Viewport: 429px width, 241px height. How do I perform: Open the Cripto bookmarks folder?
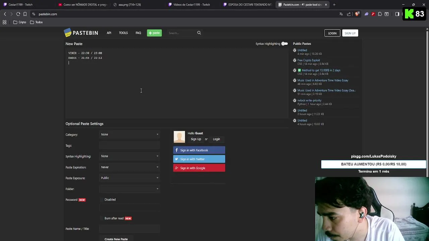pyautogui.click(x=20, y=22)
